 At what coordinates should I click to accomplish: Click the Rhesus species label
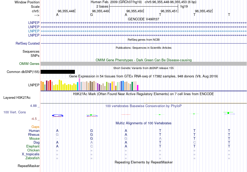click(x=34, y=134)
